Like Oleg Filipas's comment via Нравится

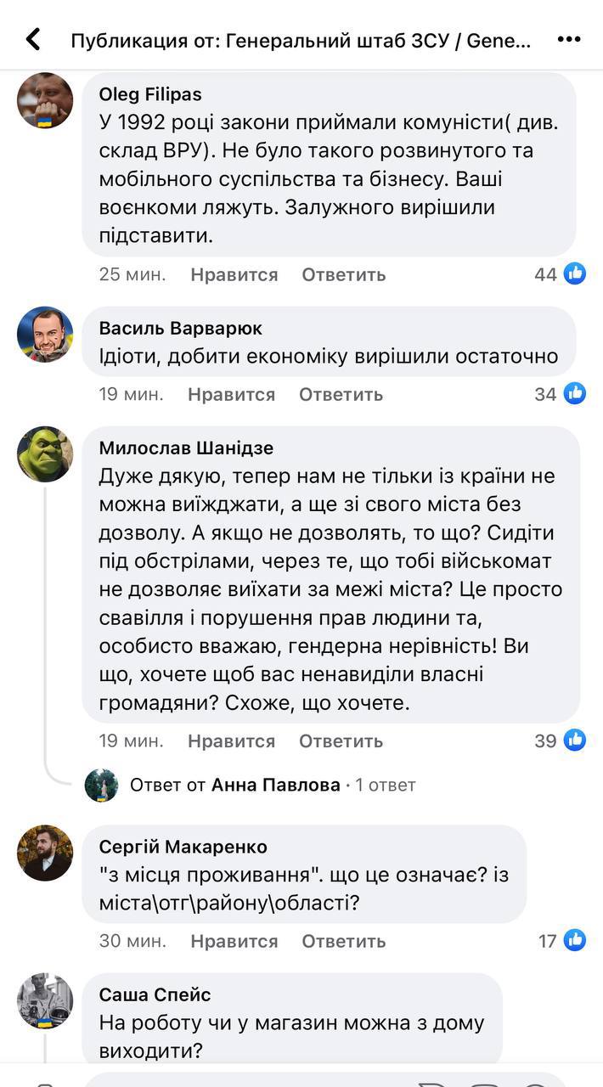coord(234,274)
